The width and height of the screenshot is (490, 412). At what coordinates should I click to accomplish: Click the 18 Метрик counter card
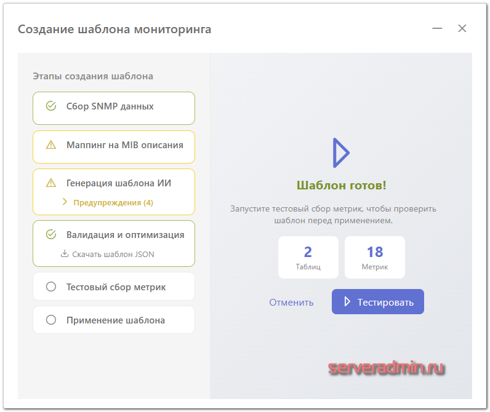pos(374,258)
